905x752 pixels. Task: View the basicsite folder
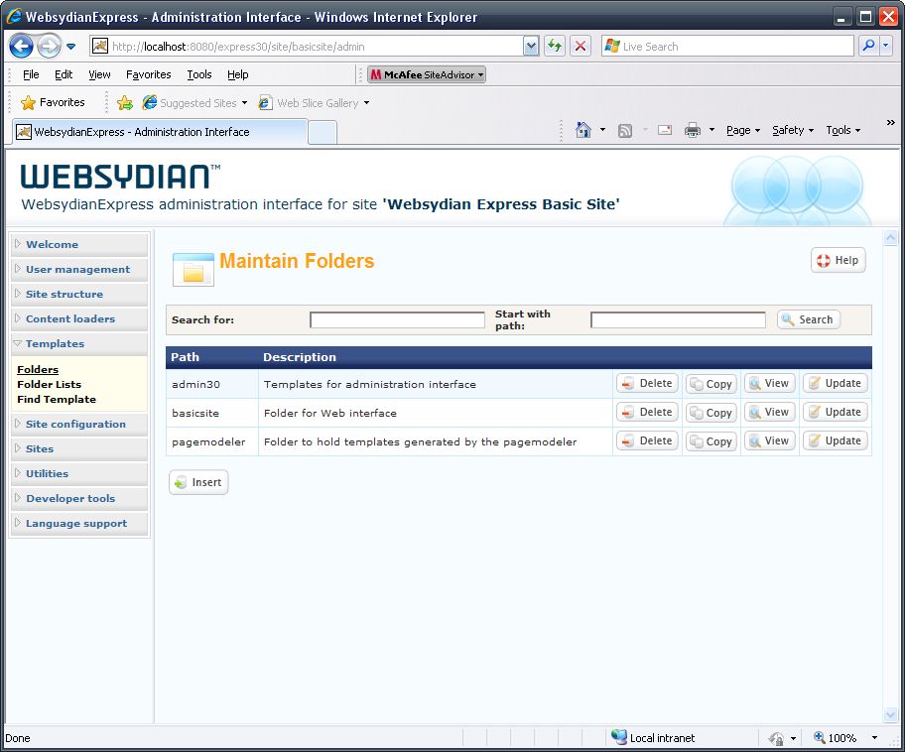(x=770, y=412)
